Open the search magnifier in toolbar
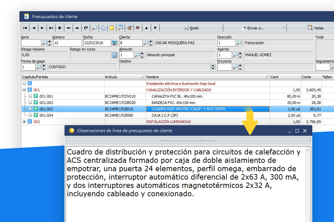 pos(95,28)
